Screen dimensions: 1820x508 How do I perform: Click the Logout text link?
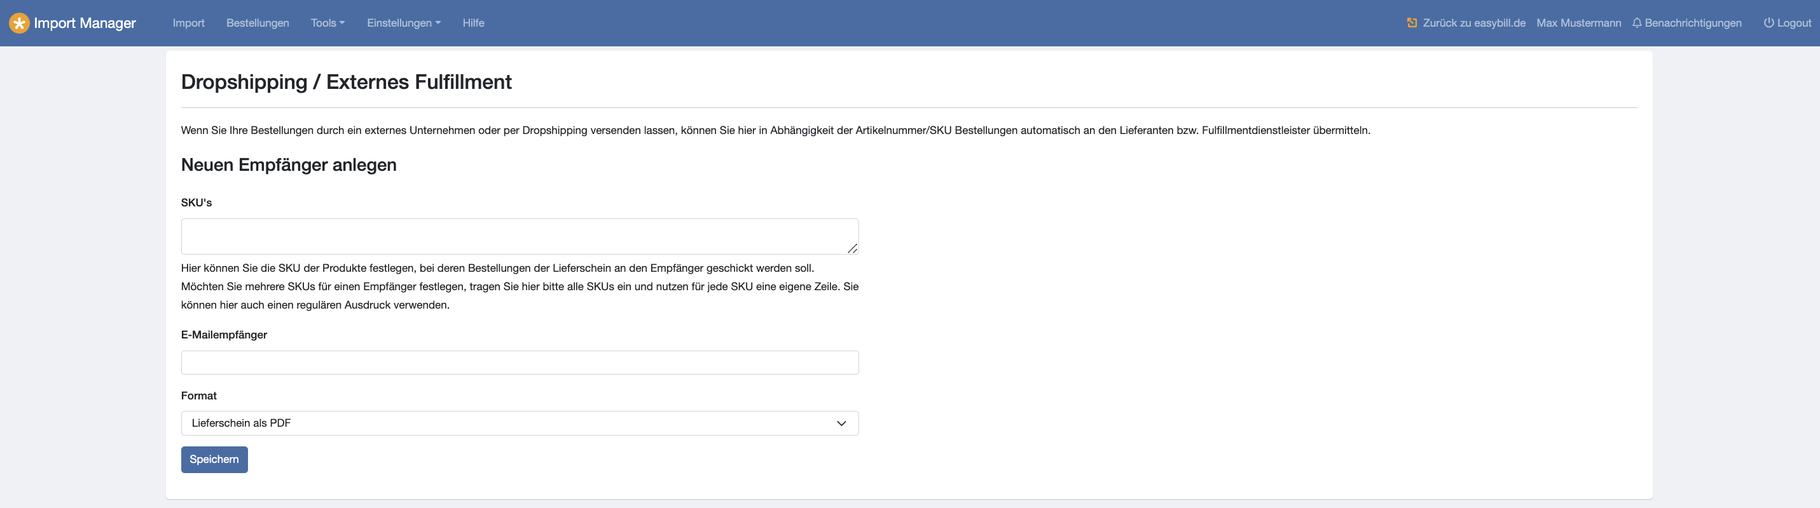1794,23
